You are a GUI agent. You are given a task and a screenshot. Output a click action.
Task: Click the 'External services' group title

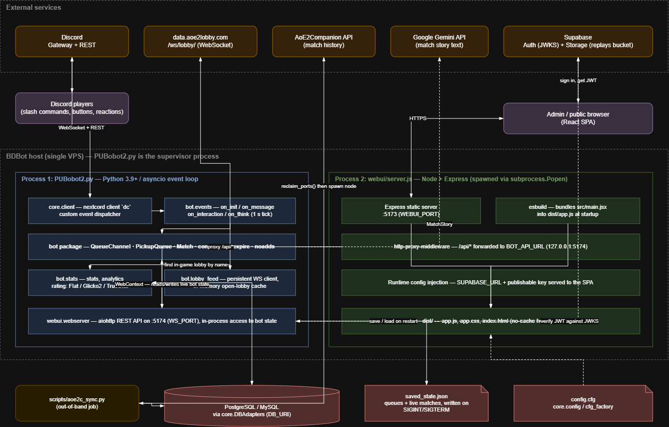pyautogui.click(x=33, y=8)
